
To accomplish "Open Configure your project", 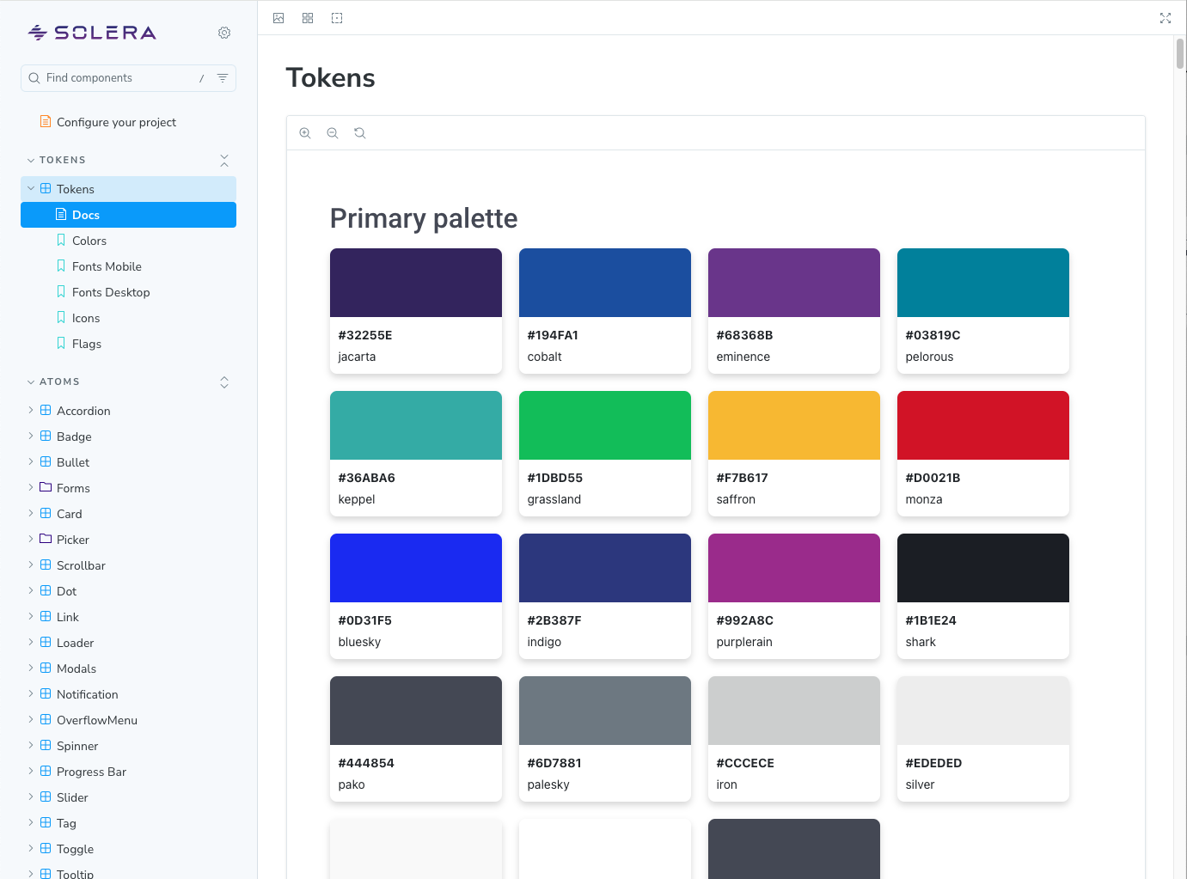I will point(128,122).
